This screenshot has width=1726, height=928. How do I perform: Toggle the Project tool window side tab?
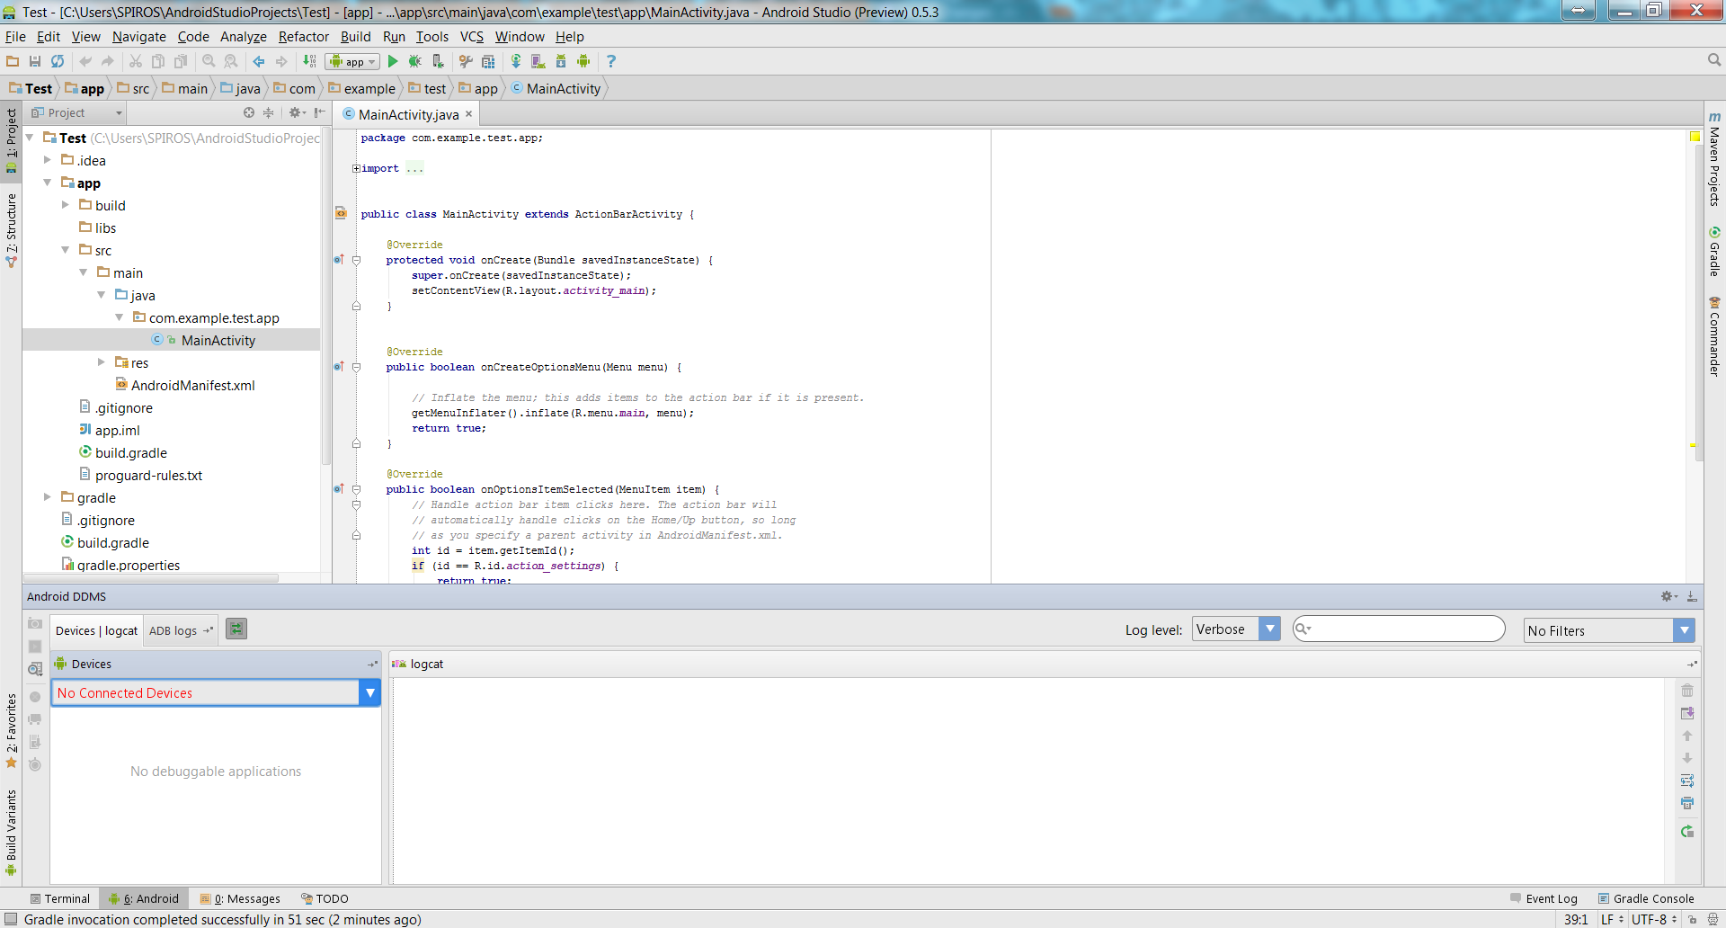[x=11, y=141]
